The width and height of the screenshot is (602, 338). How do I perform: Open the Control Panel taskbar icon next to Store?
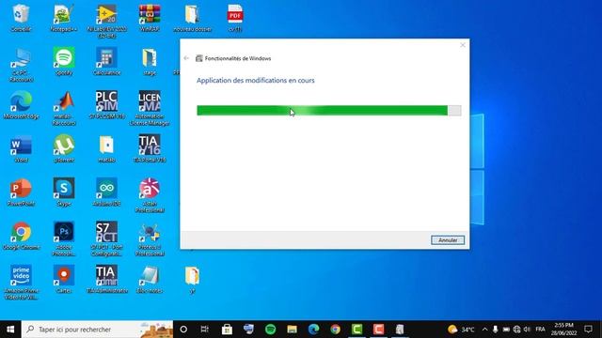point(248,330)
